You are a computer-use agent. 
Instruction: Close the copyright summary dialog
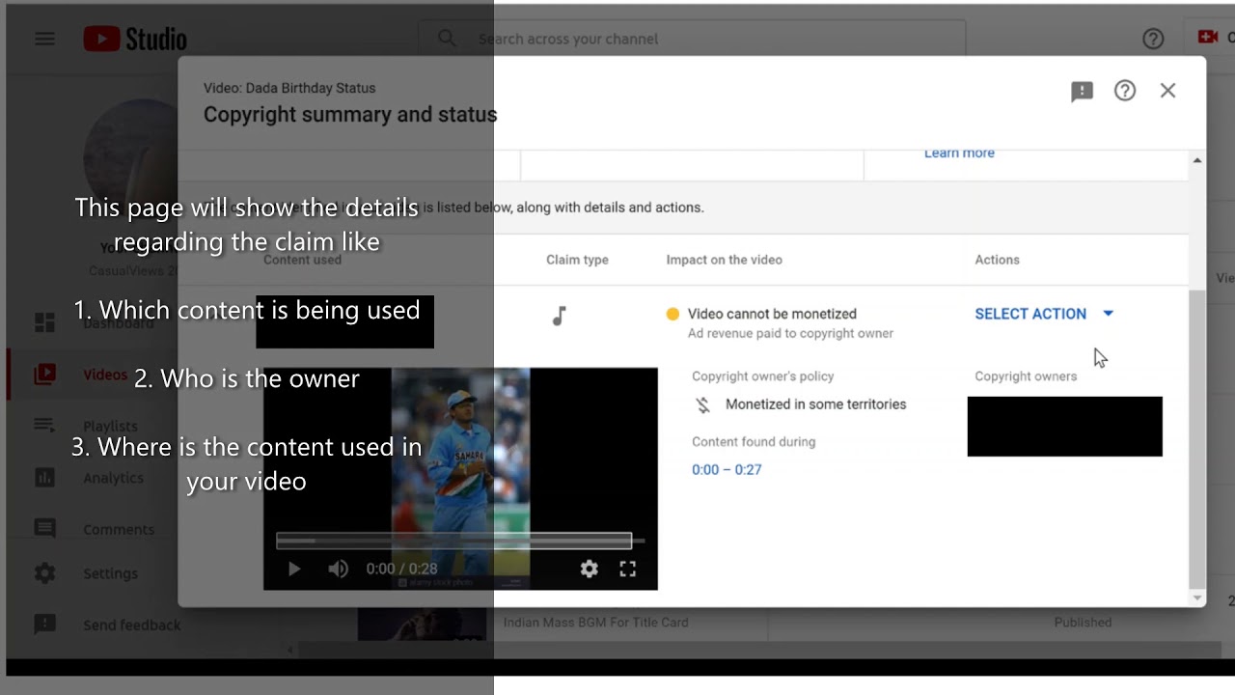(x=1167, y=91)
